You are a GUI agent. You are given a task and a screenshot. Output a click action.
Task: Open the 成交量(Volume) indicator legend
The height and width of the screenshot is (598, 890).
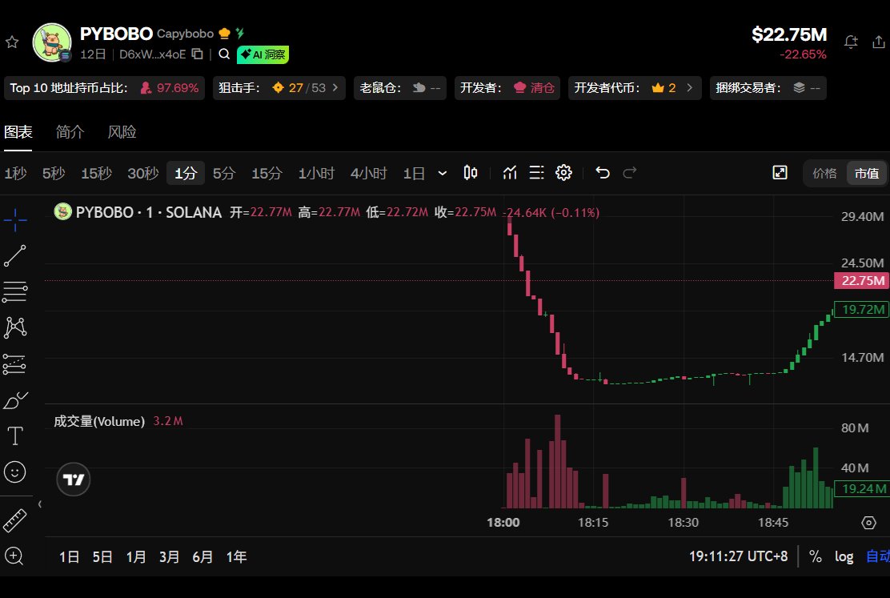(99, 421)
